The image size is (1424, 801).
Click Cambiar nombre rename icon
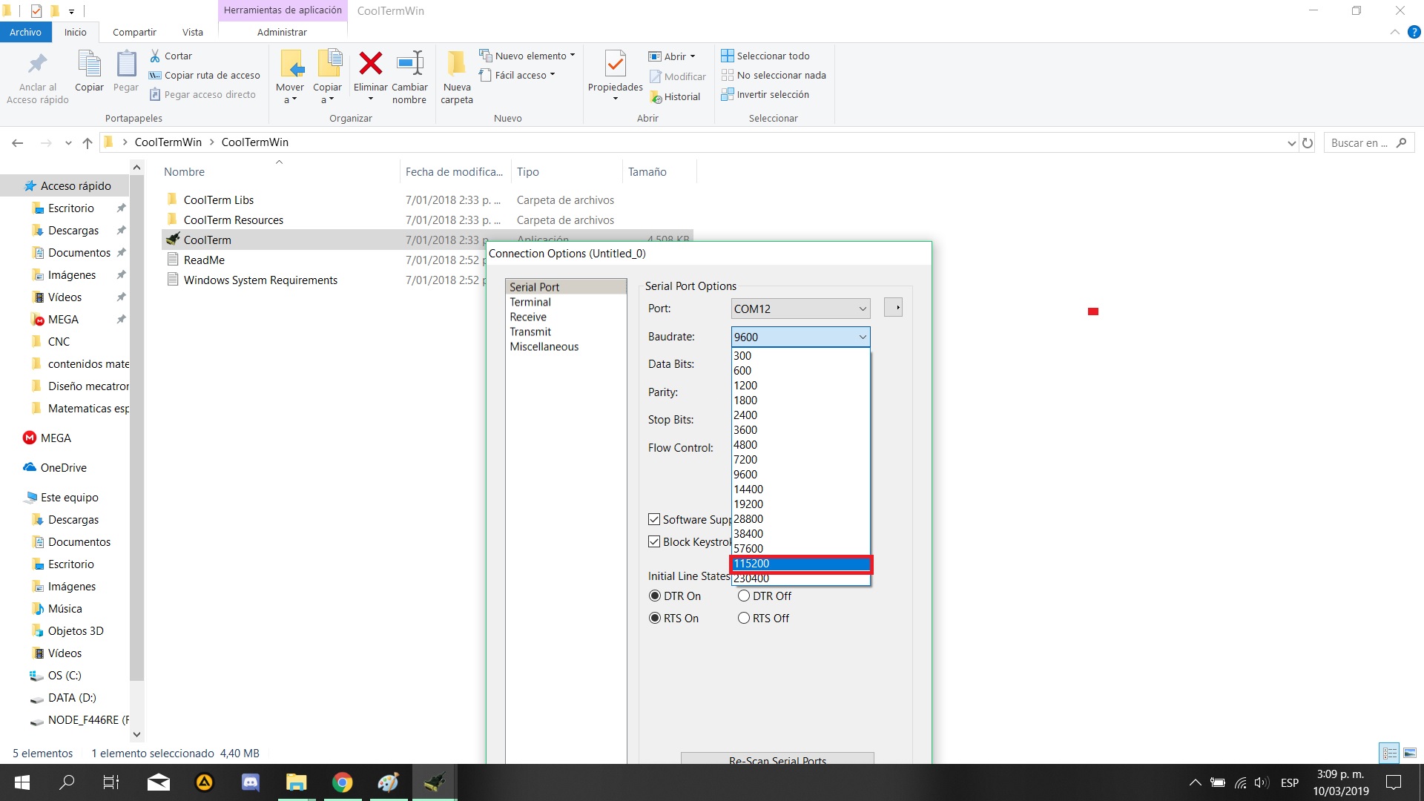(409, 65)
